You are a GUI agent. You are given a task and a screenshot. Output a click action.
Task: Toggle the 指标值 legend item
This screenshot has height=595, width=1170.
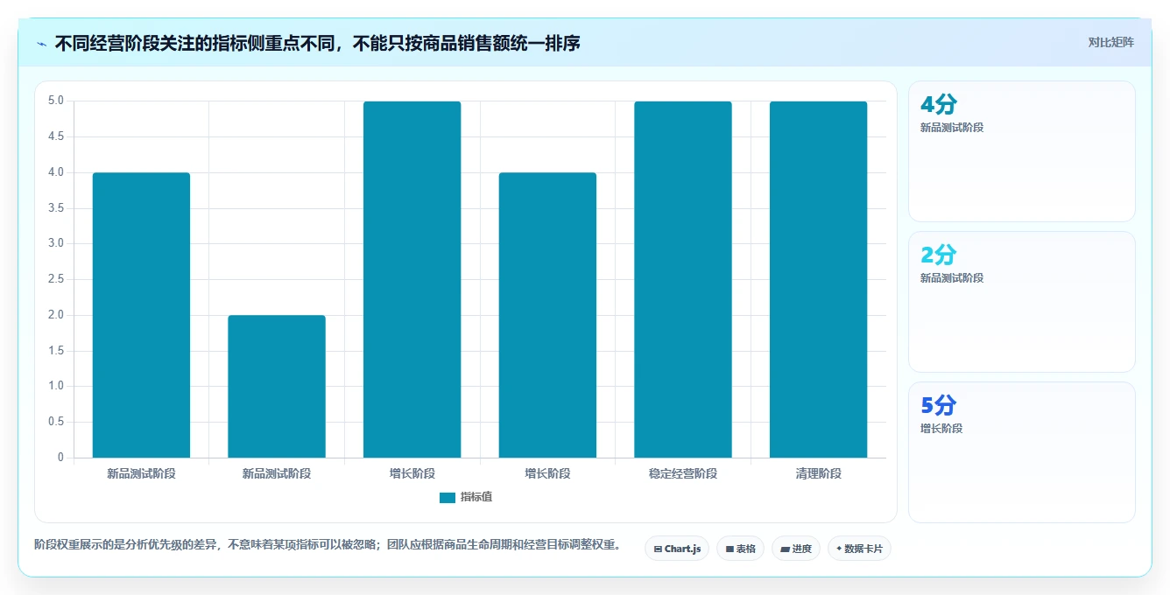tap(466, 497)
